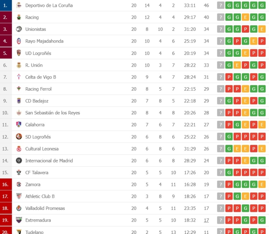Image resolution: width=269 pixels, height=234 pixels.
Task: Click the Athletic Club B crest
Action: point(19,196)
